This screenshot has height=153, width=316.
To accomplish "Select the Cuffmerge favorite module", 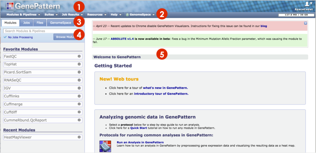I will [43, 104].
